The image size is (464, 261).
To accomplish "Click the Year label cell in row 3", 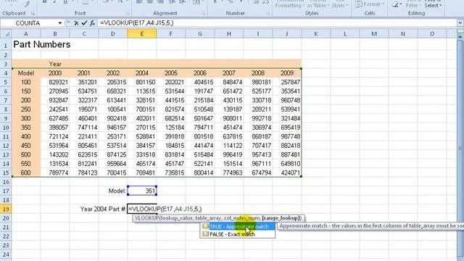I will pos(55,64).
